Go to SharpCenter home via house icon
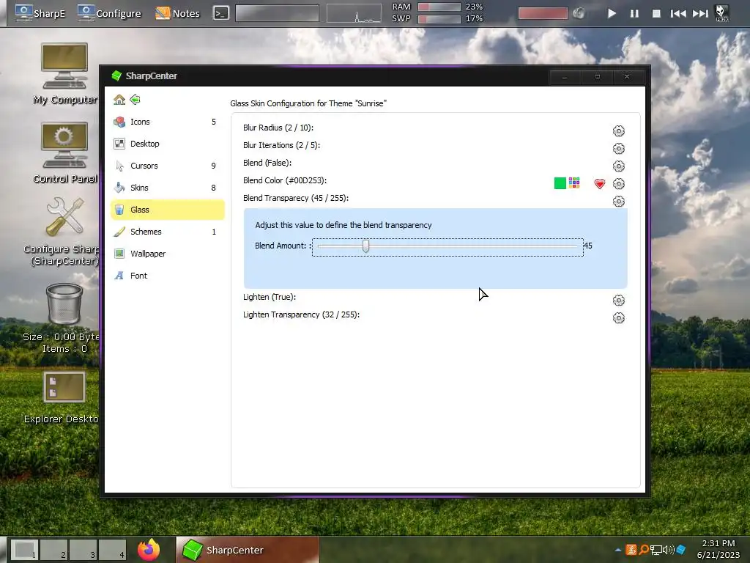 (119, 100)
